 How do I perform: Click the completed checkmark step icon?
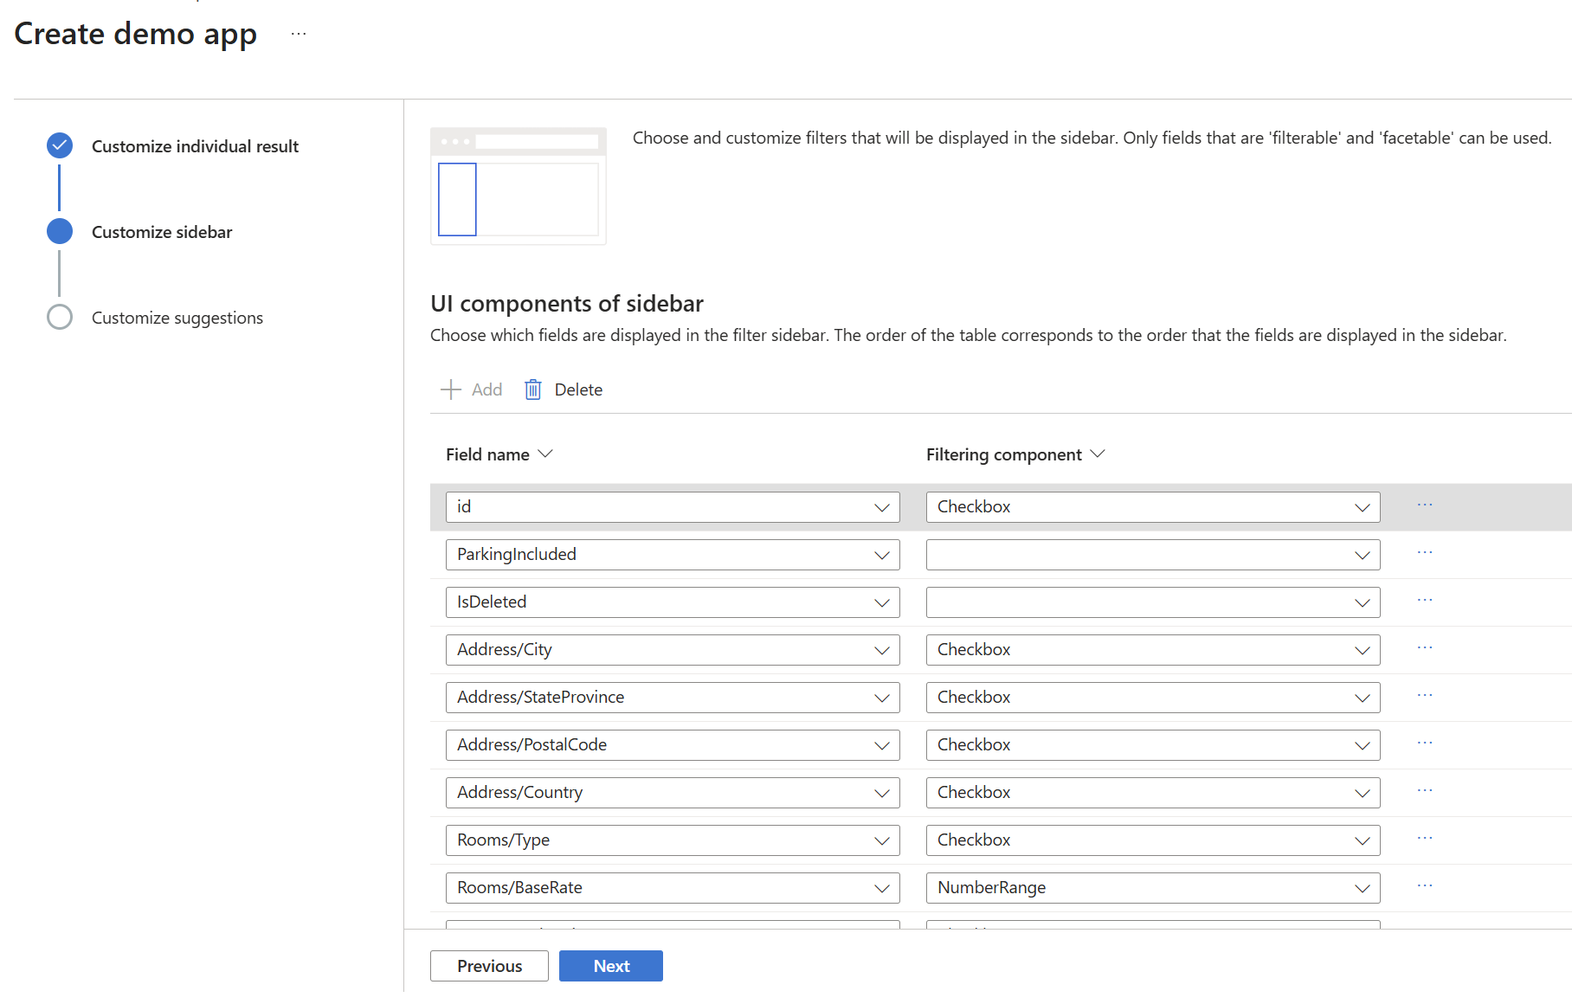click(x=60, y=145)
